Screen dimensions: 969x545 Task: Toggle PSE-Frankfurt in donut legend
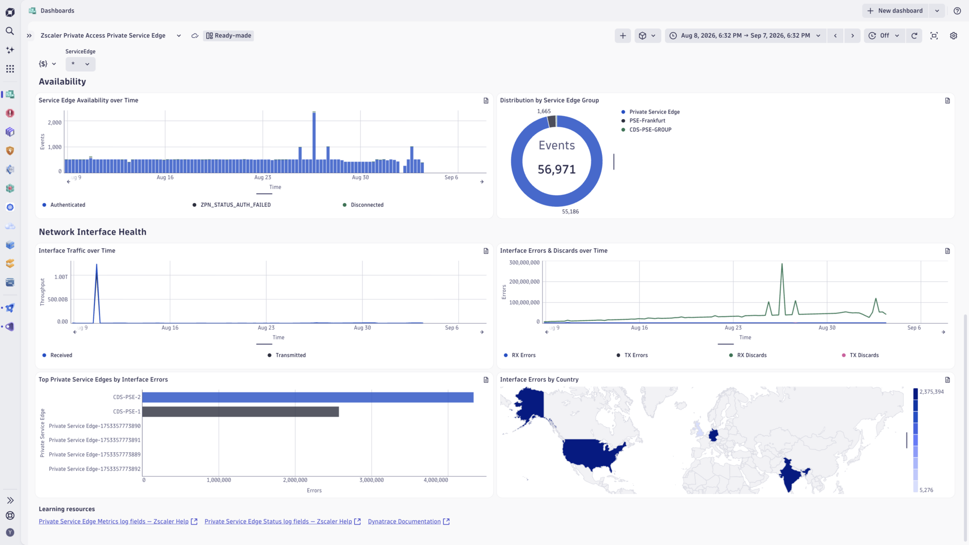click(x=643, y=121)
